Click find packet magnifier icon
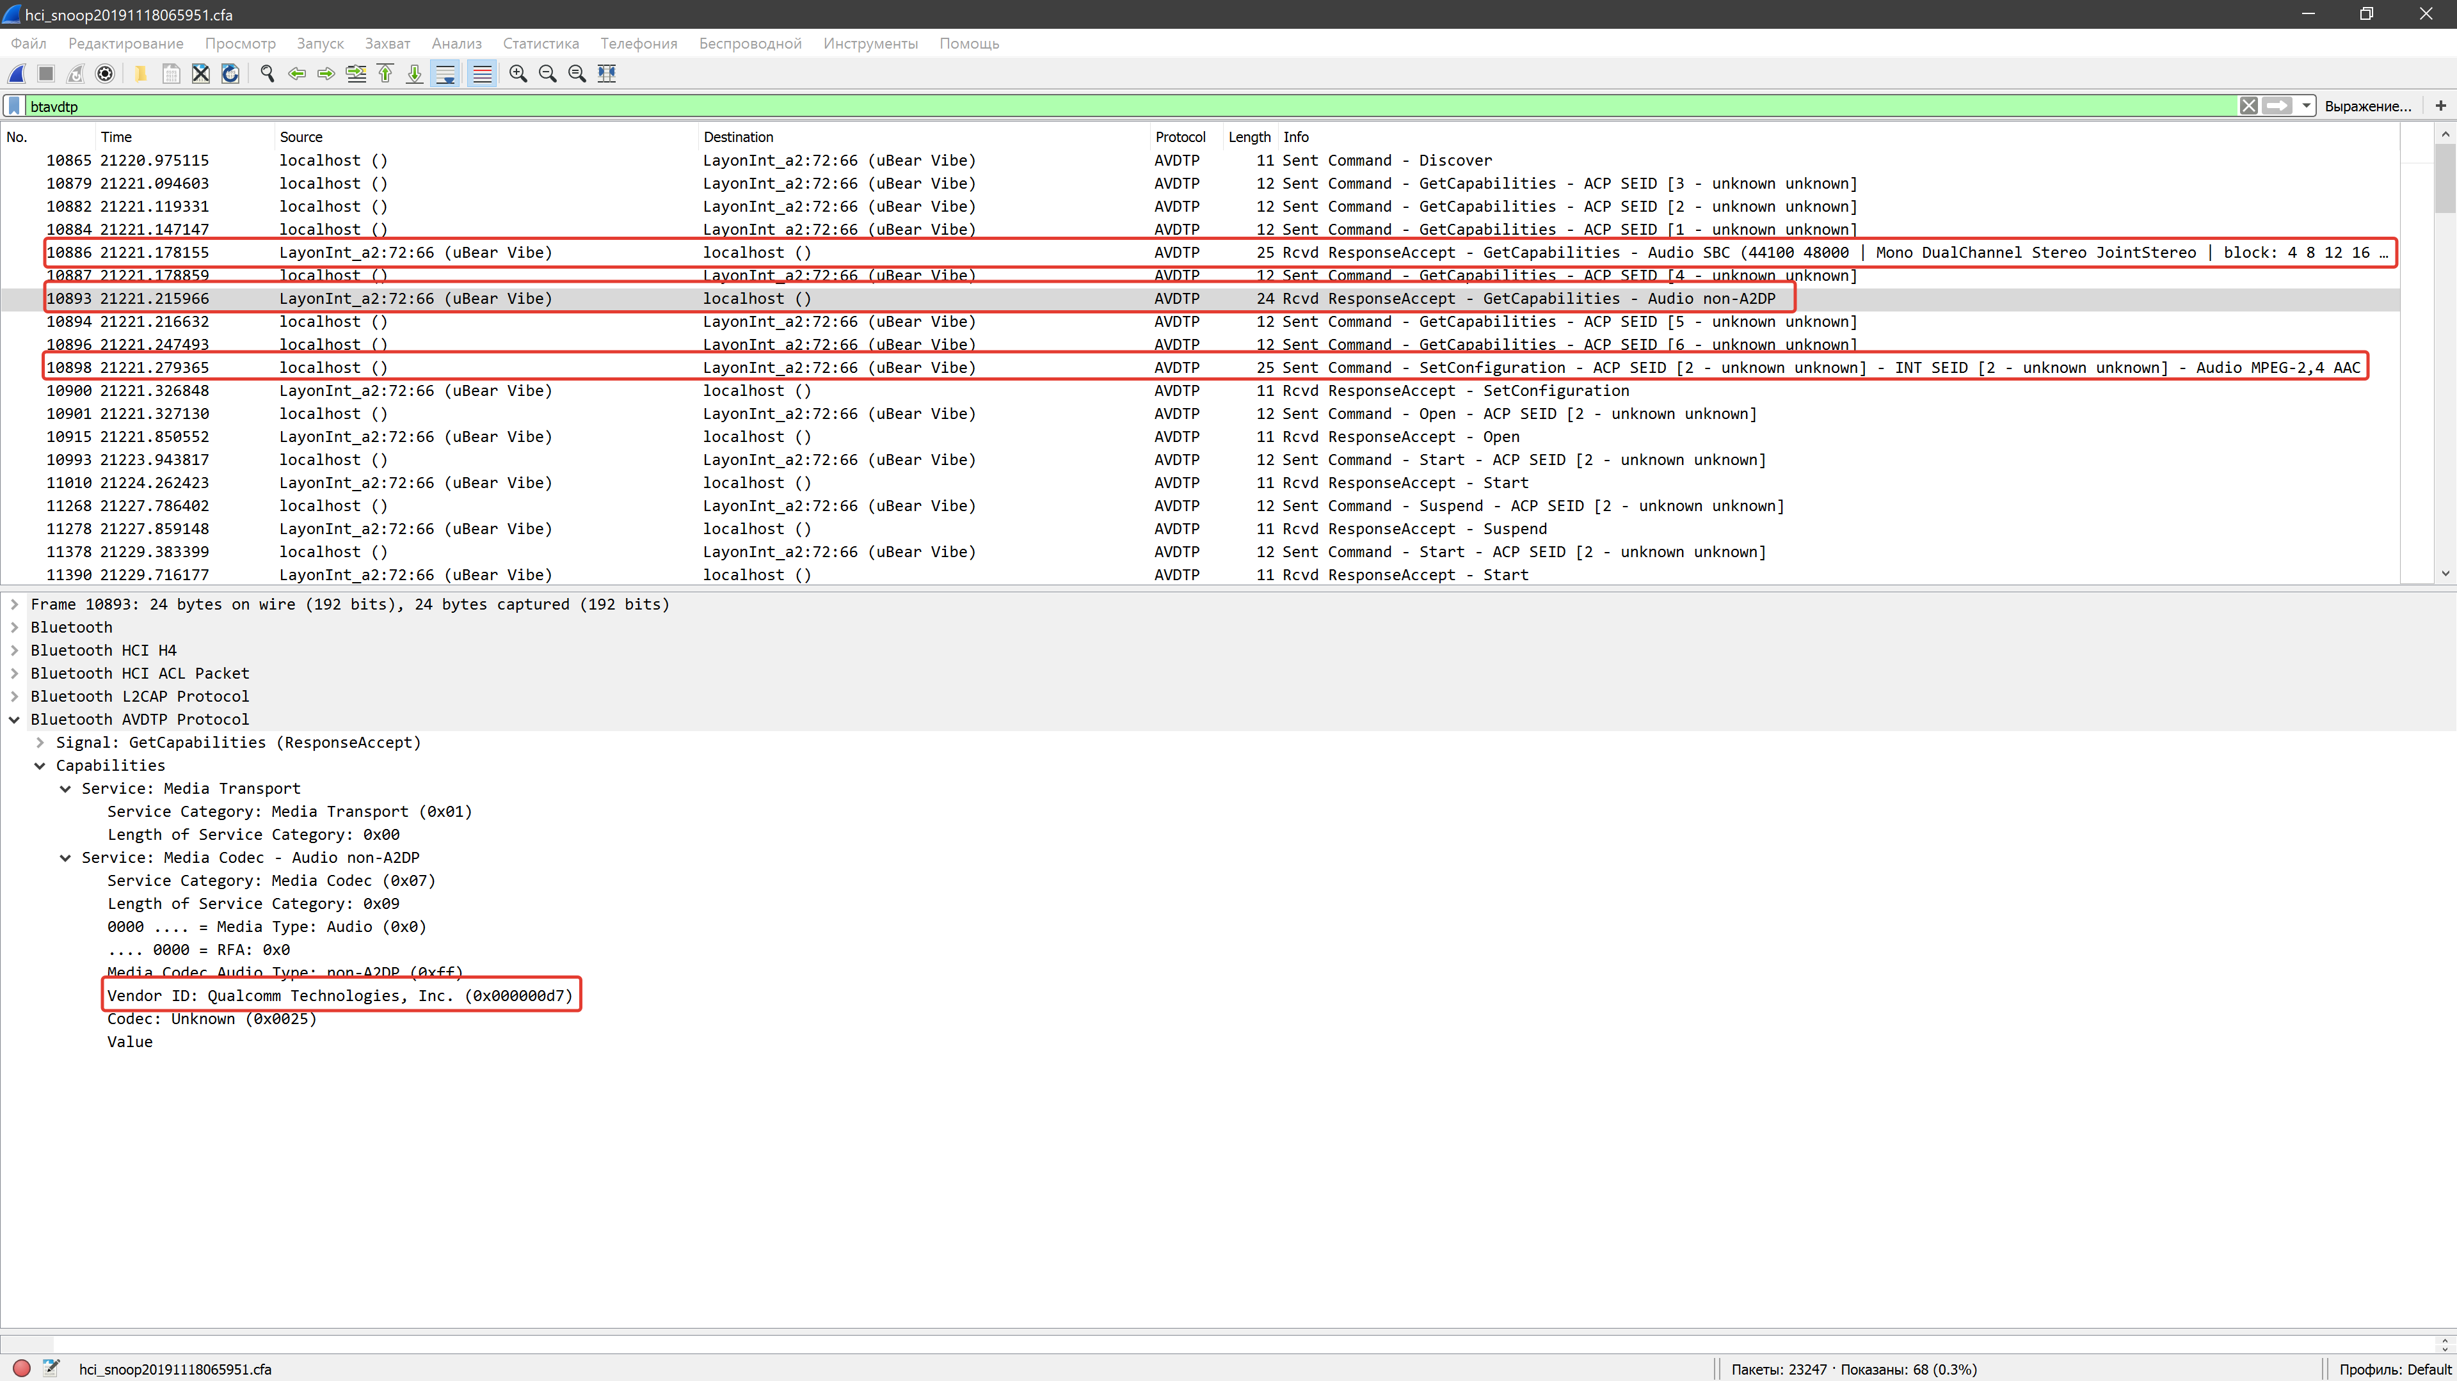2457x1381 pixels. (267, 74)
